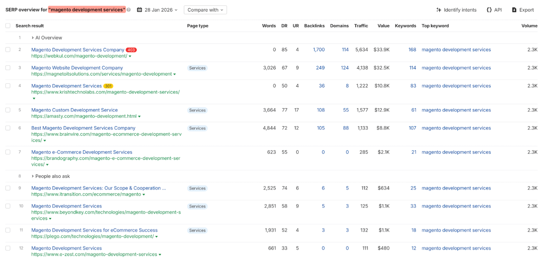Click the Services tag in the itransition row

(197, 188)
